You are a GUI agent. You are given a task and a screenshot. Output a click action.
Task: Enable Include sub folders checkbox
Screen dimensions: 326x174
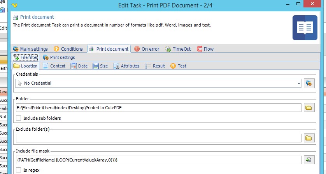(x=19, y=118)
